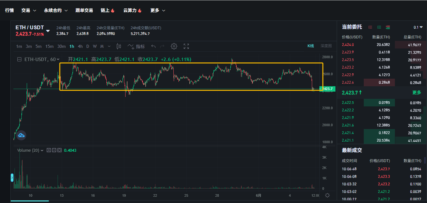The image size is (427, 203).
Task: Show combined buy and sell order book view
Action: point(388,27)
